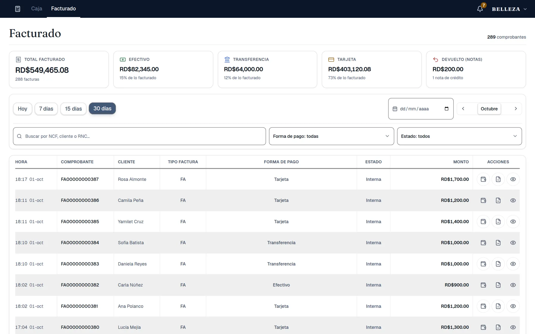The height and width of the screenshot is (334, 535).
Task: Filter by 7 días
Action: point(46,109)
